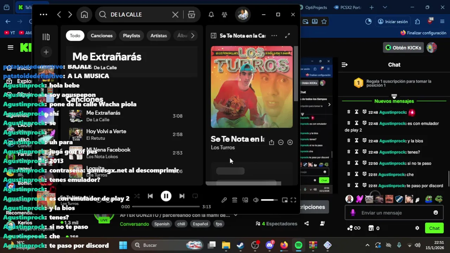Image resolution: width=450 pixels, height=253 pixels.
Task: Toggle shuffle in Spotify player
Action: tap(137, 196)
